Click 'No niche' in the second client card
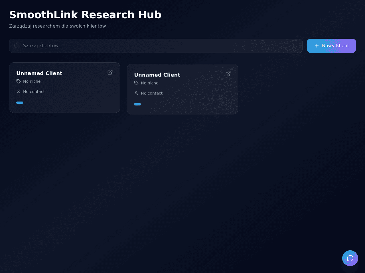365x273 pixels. click(150, 83)
